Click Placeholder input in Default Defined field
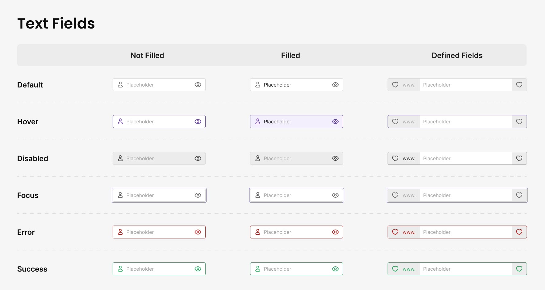 pos(466,85)
